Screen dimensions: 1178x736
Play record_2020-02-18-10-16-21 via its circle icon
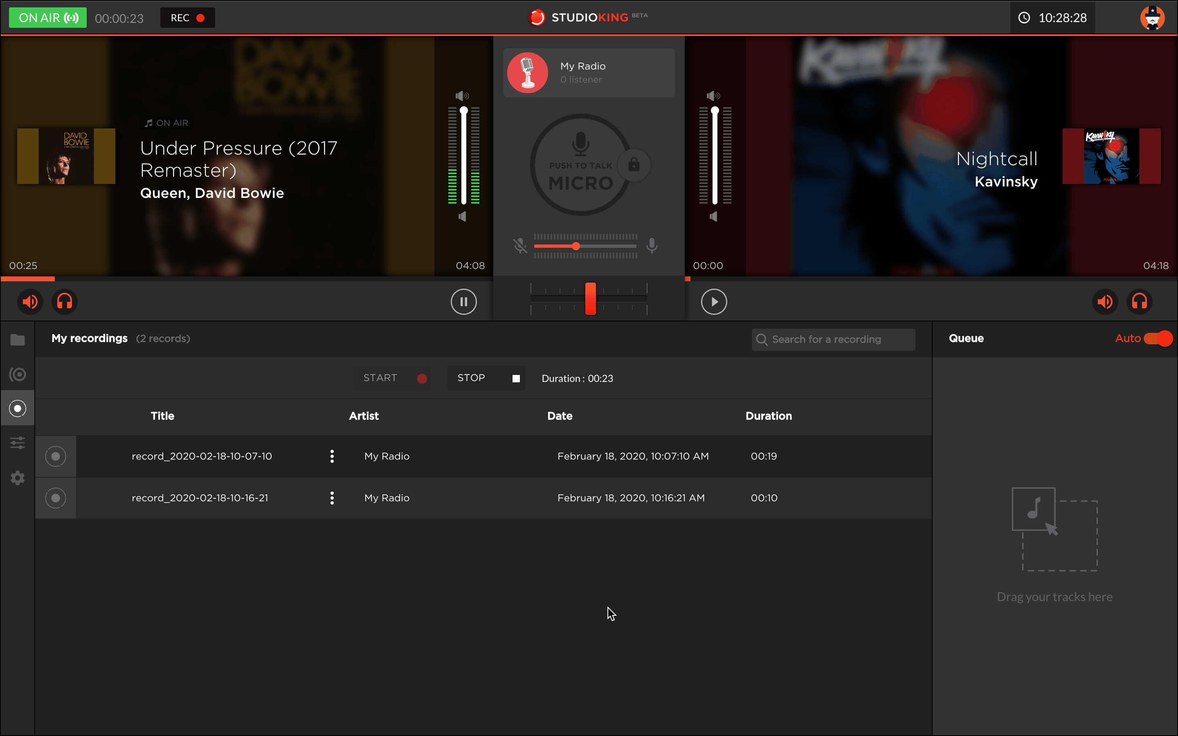point(56,498)
